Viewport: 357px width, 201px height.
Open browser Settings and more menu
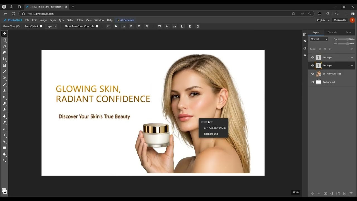point(345,14)
